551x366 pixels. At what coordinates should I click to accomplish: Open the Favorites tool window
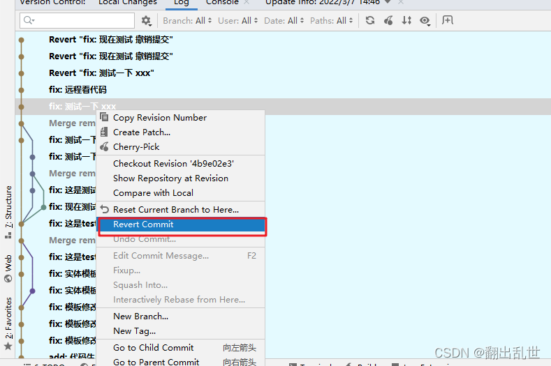click(x=8, y=323)
